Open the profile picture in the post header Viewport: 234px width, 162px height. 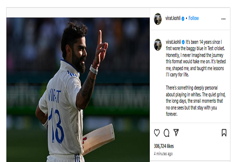click(x=158, y=19)
